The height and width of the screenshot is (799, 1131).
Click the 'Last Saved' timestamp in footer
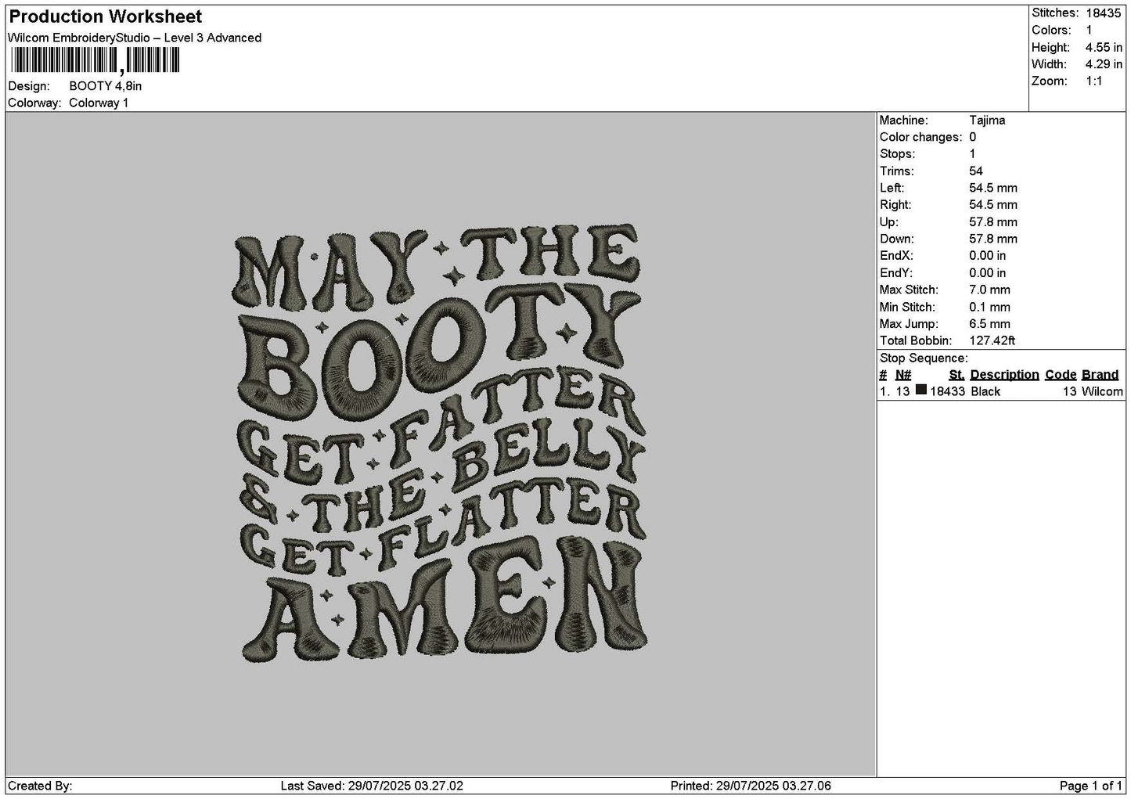click(x=372, y=786)
